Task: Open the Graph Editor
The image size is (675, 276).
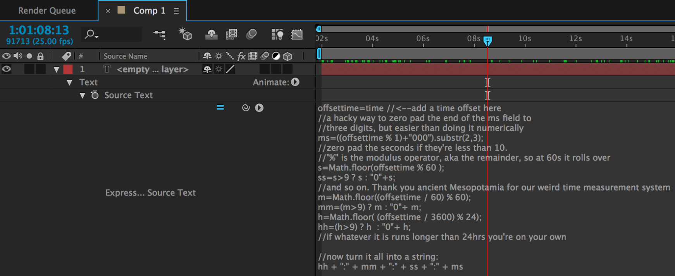Action: [x=297, y=34]
